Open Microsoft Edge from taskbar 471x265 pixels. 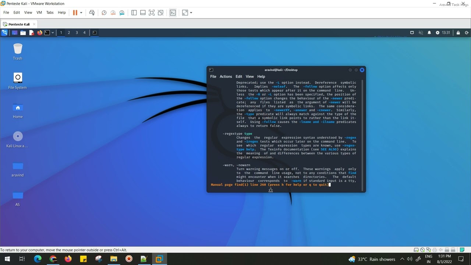(x=38, y=259)
